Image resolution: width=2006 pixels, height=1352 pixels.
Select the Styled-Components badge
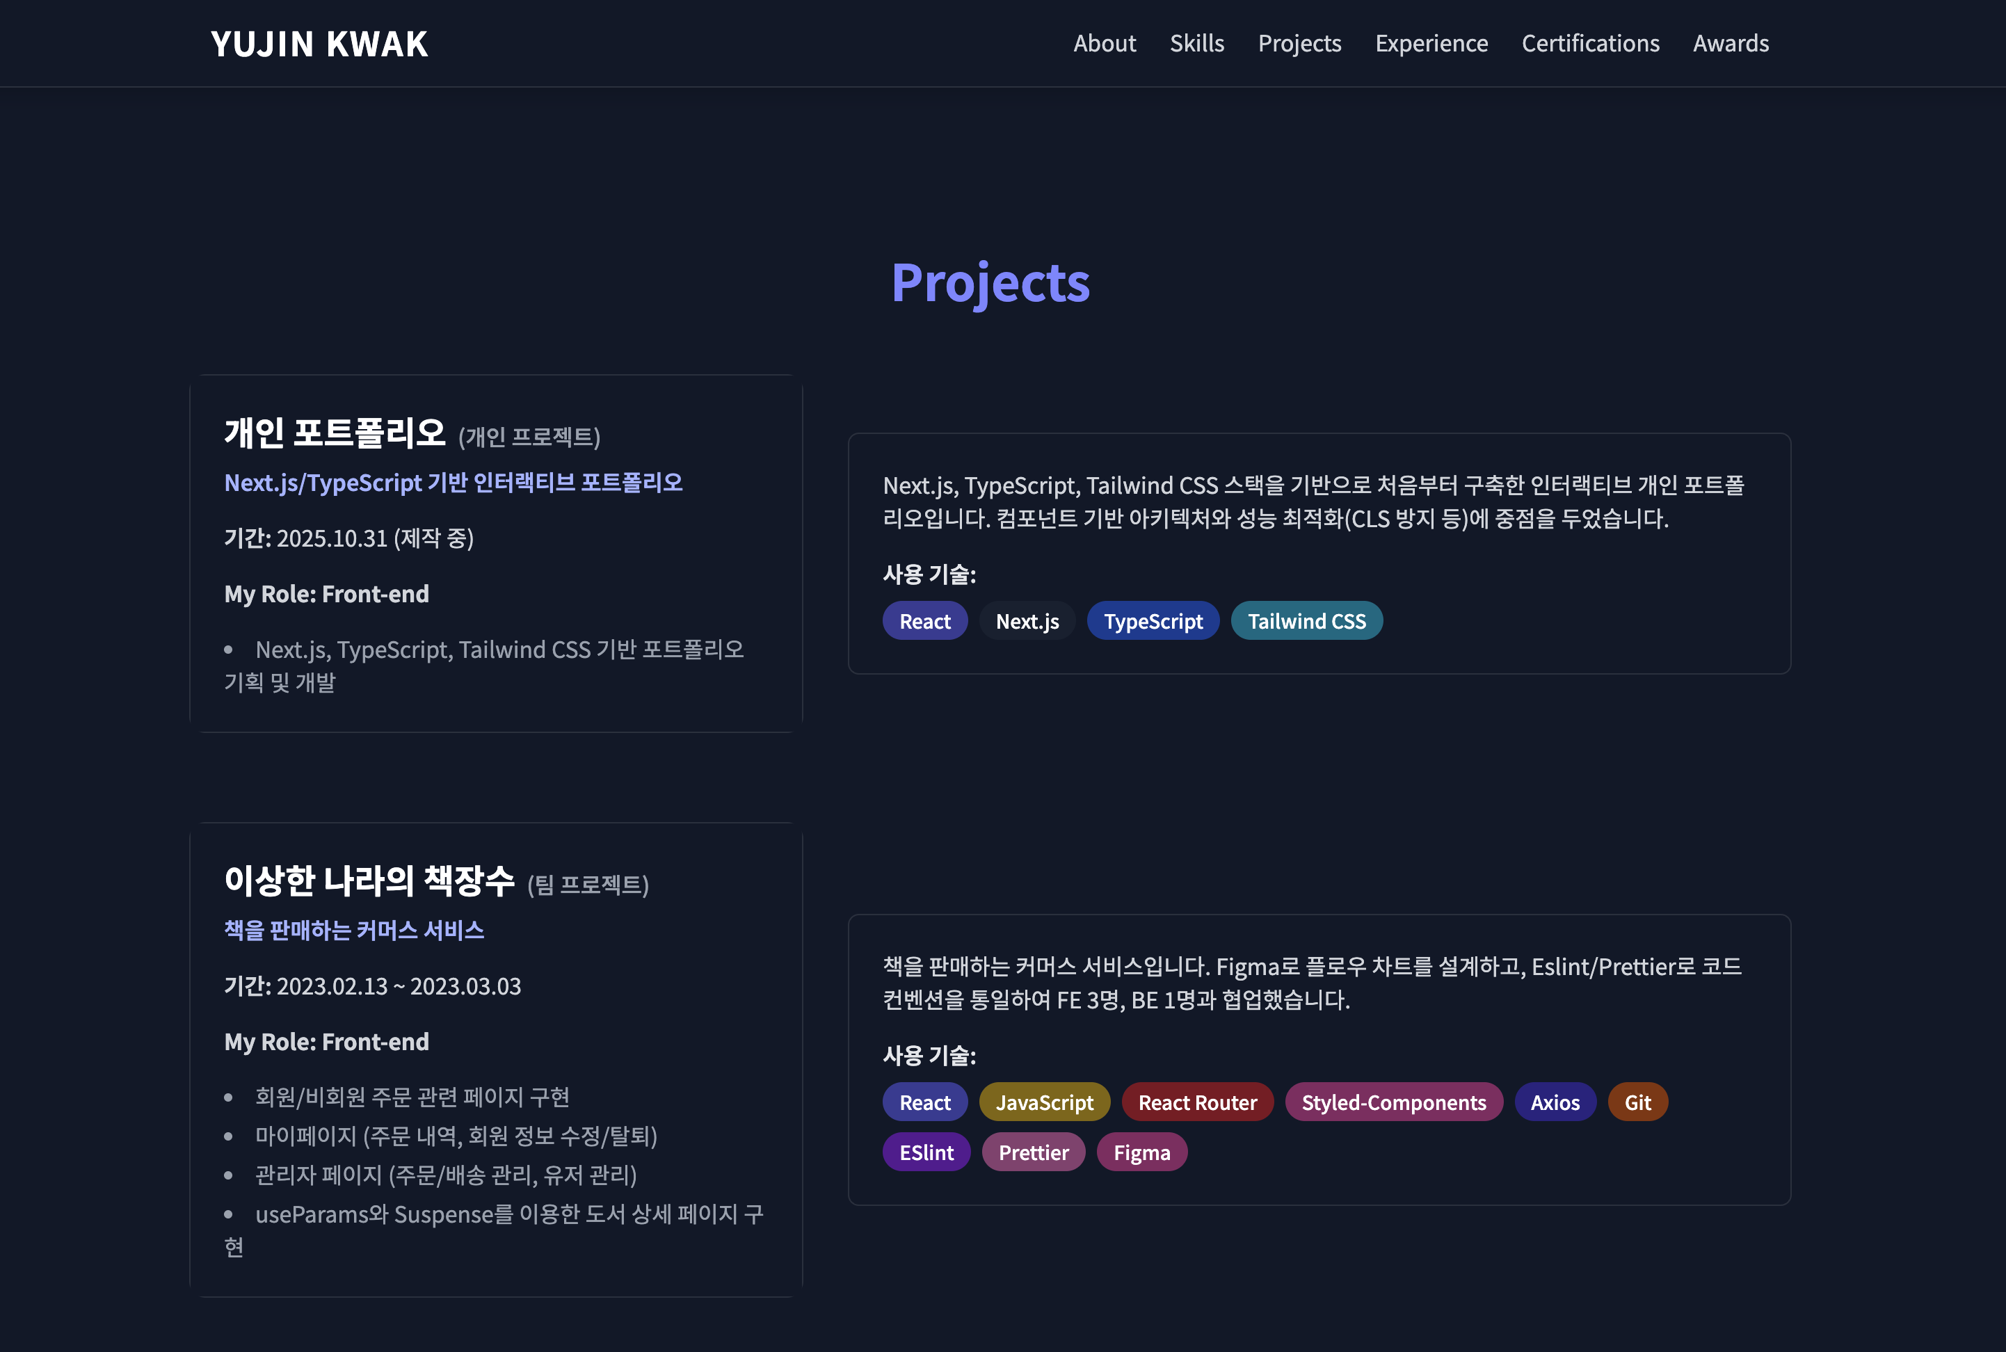pos(1393,1102)
